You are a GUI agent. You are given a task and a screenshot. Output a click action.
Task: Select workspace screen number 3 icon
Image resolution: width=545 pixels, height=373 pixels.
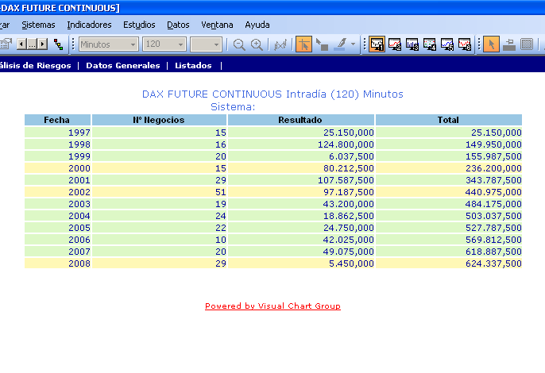(x=412, y=44)
